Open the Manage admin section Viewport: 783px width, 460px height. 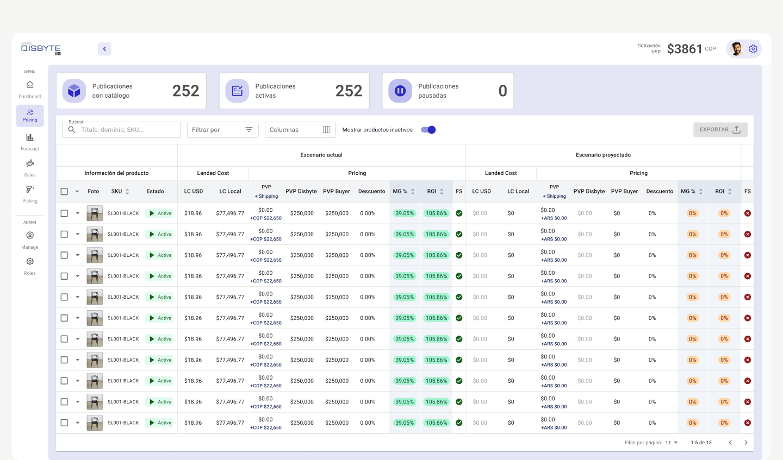30,240
